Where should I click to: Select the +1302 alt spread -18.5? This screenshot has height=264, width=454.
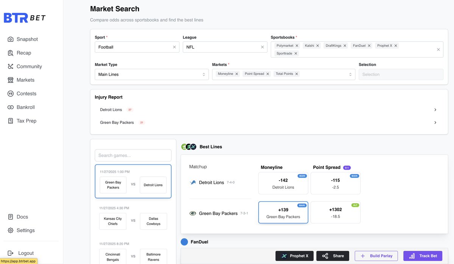pyautogui.click(x=335, y=212)
